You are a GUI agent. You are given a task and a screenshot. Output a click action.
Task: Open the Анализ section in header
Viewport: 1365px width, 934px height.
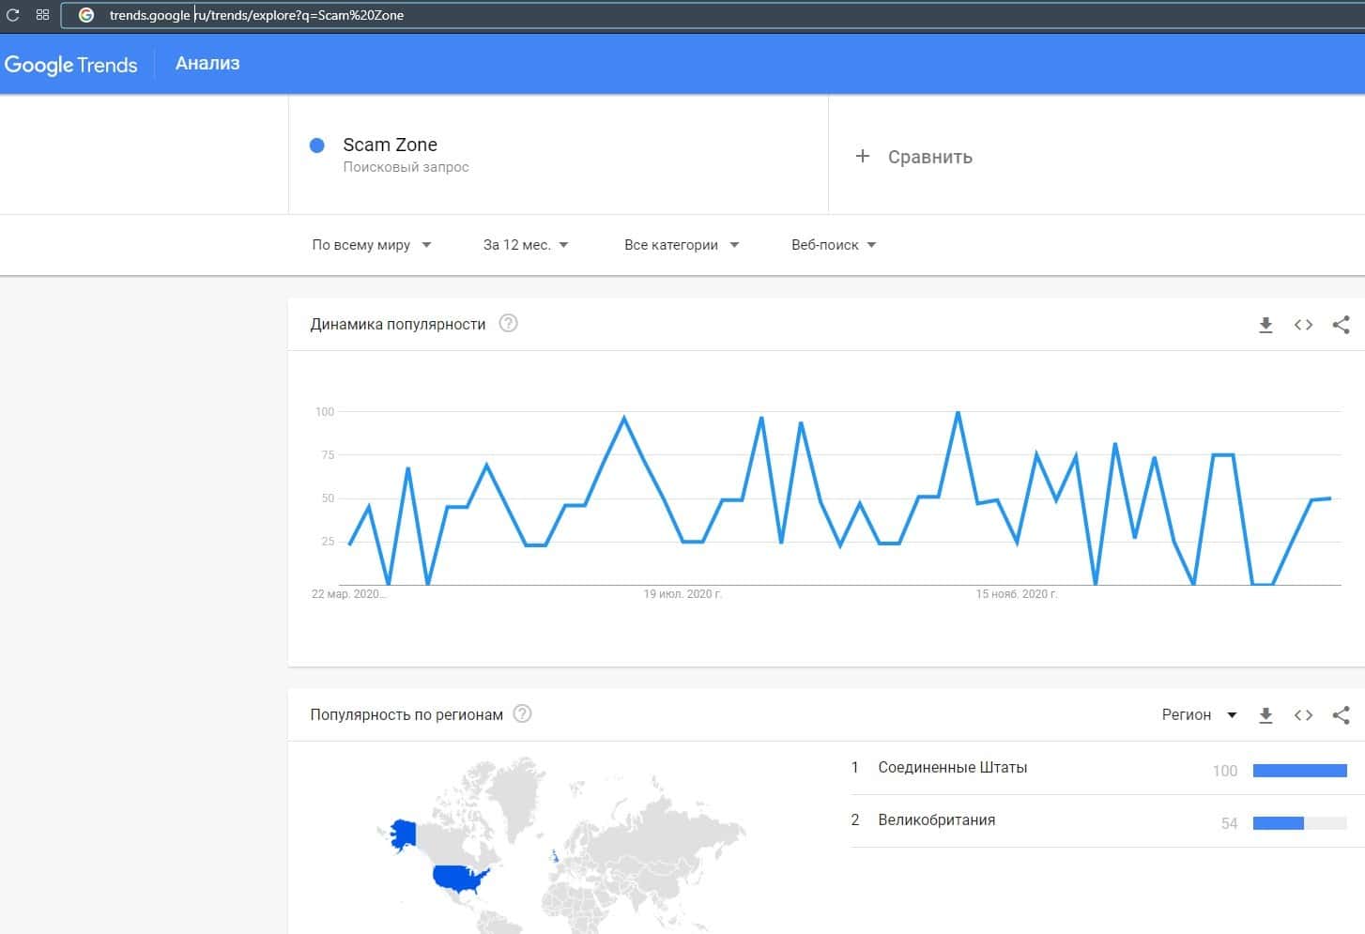(207, 64)
